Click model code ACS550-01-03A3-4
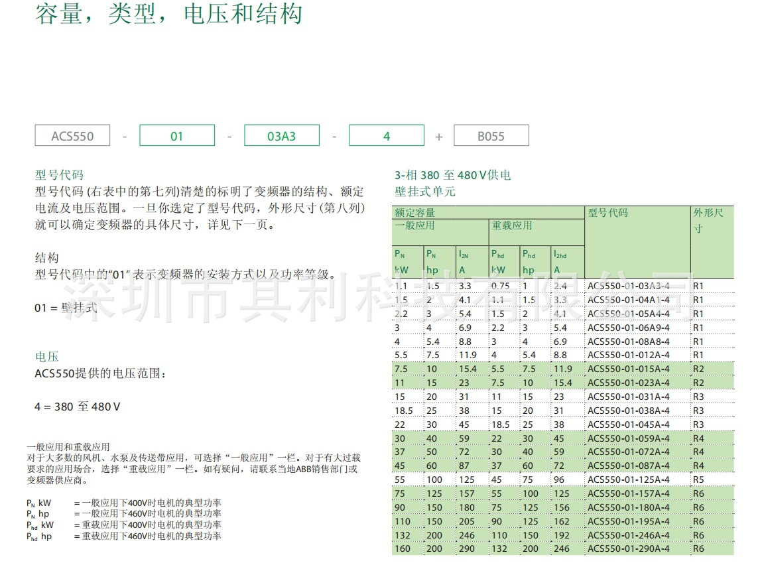Viewport: 762px width, 575px height. [628, 286]
